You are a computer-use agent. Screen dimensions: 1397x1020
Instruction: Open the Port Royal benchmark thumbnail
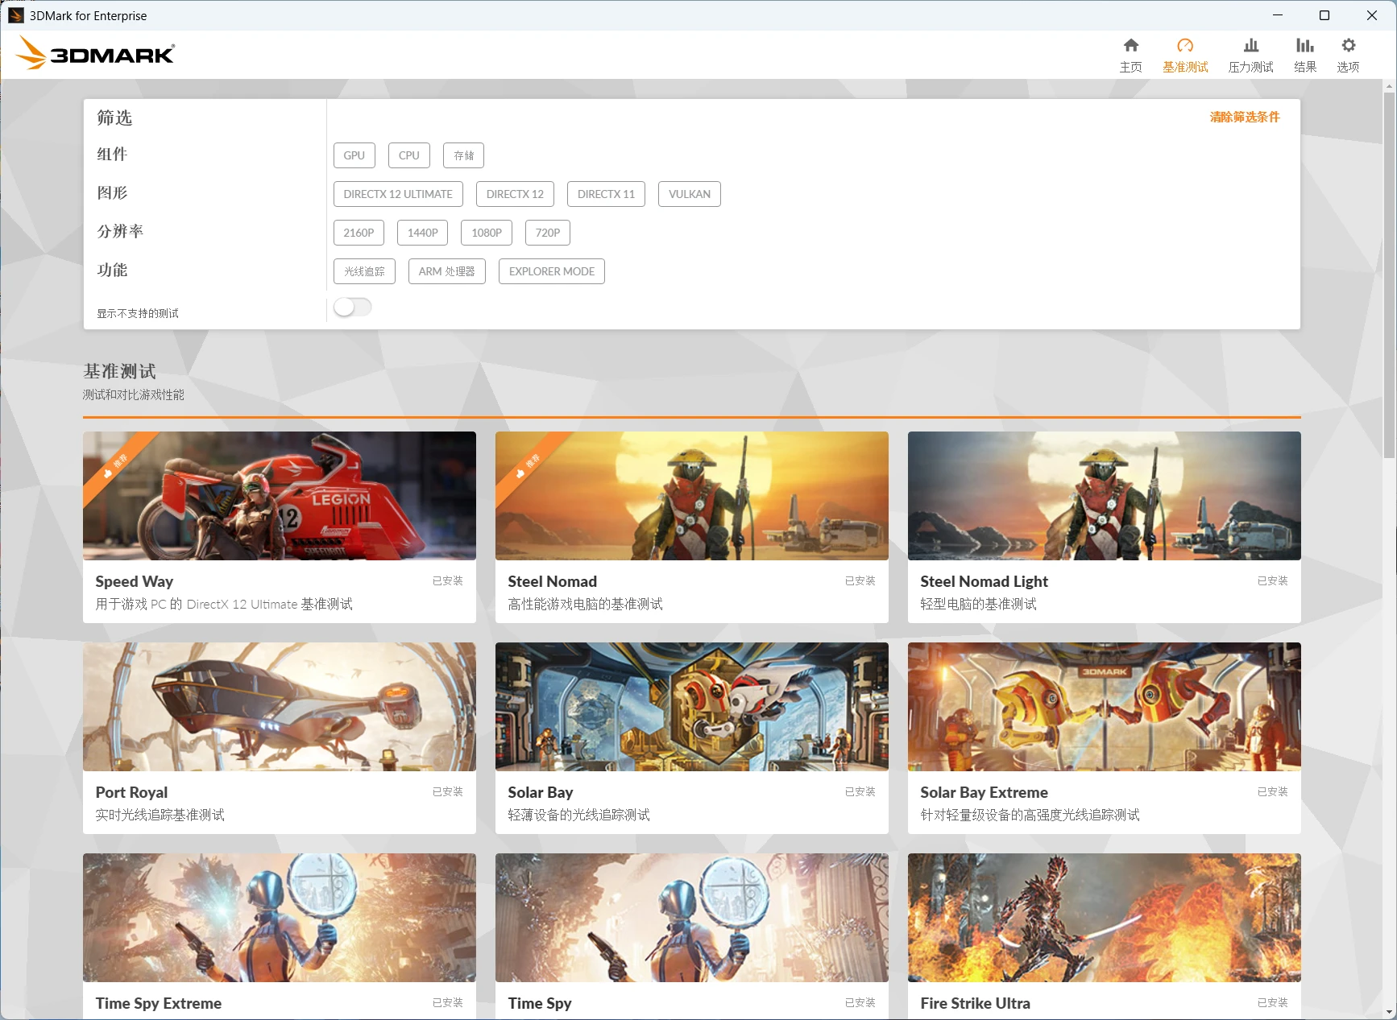coord(280,707)
